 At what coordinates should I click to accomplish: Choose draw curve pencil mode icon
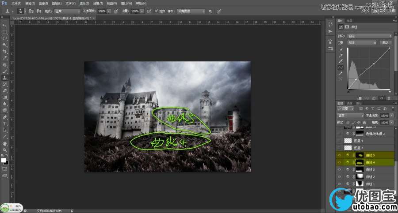[341, 74]
